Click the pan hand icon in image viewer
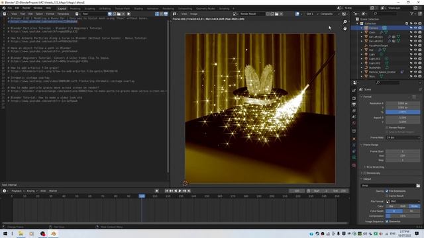 344,28
